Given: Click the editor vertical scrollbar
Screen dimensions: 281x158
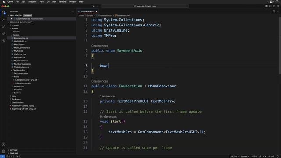Looking at the screenshot, I should (280, 46).
